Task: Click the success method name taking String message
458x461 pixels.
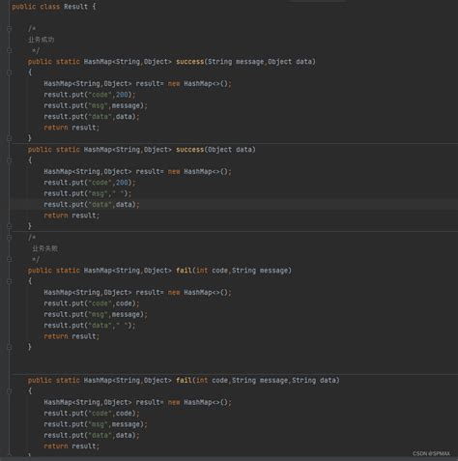Action: click(189, 61)
